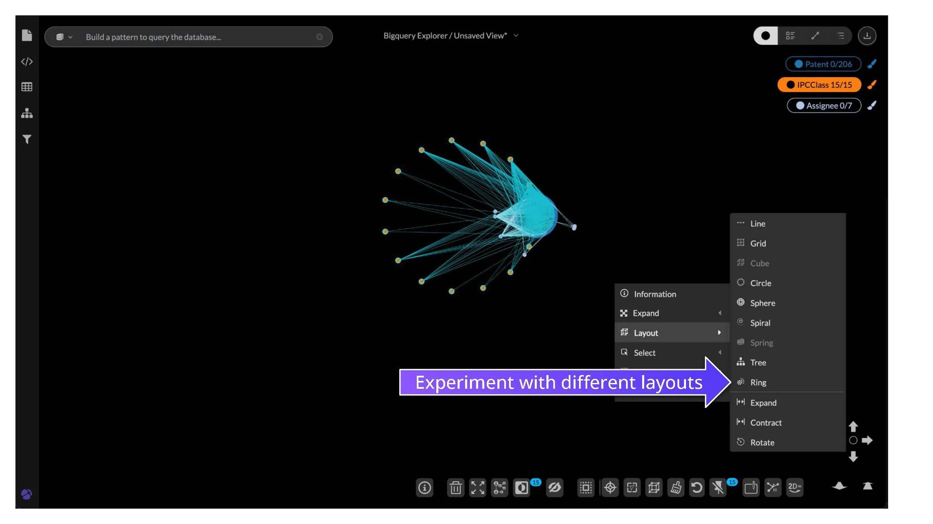Open the database selector dropdown in search bar
Viewport: 933px width, 524px height.
click(x=64, y=37)
